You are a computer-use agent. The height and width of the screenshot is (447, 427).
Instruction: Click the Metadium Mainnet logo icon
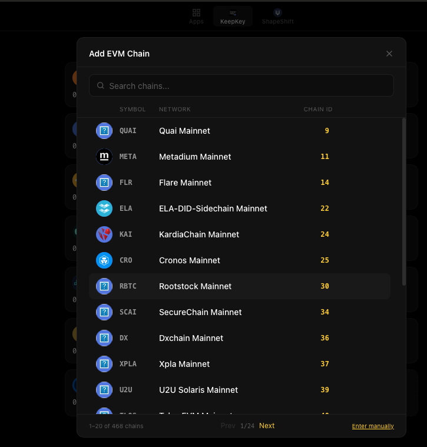[x=104, y=157]
